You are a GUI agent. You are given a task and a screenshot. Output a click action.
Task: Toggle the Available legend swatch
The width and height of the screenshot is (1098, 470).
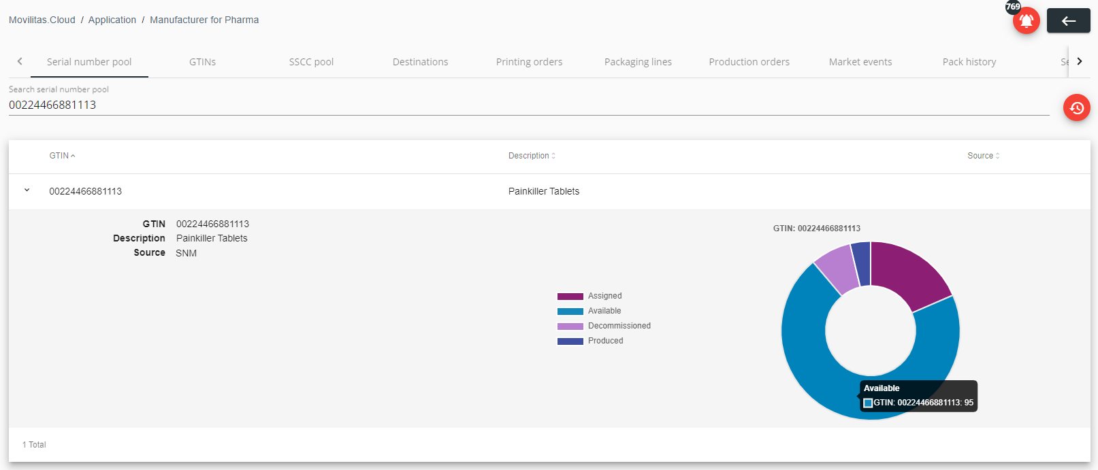pyautogui.click(x=570, y=312)
